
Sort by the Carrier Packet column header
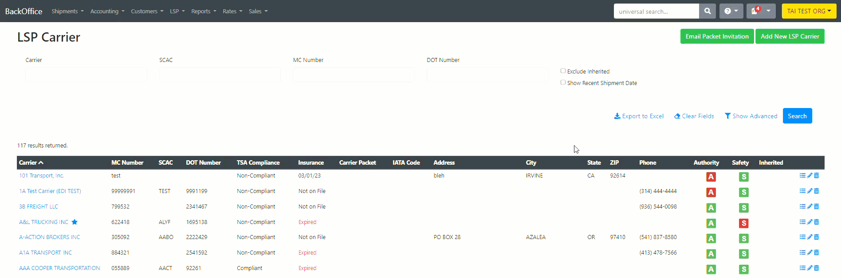(358, 162)
